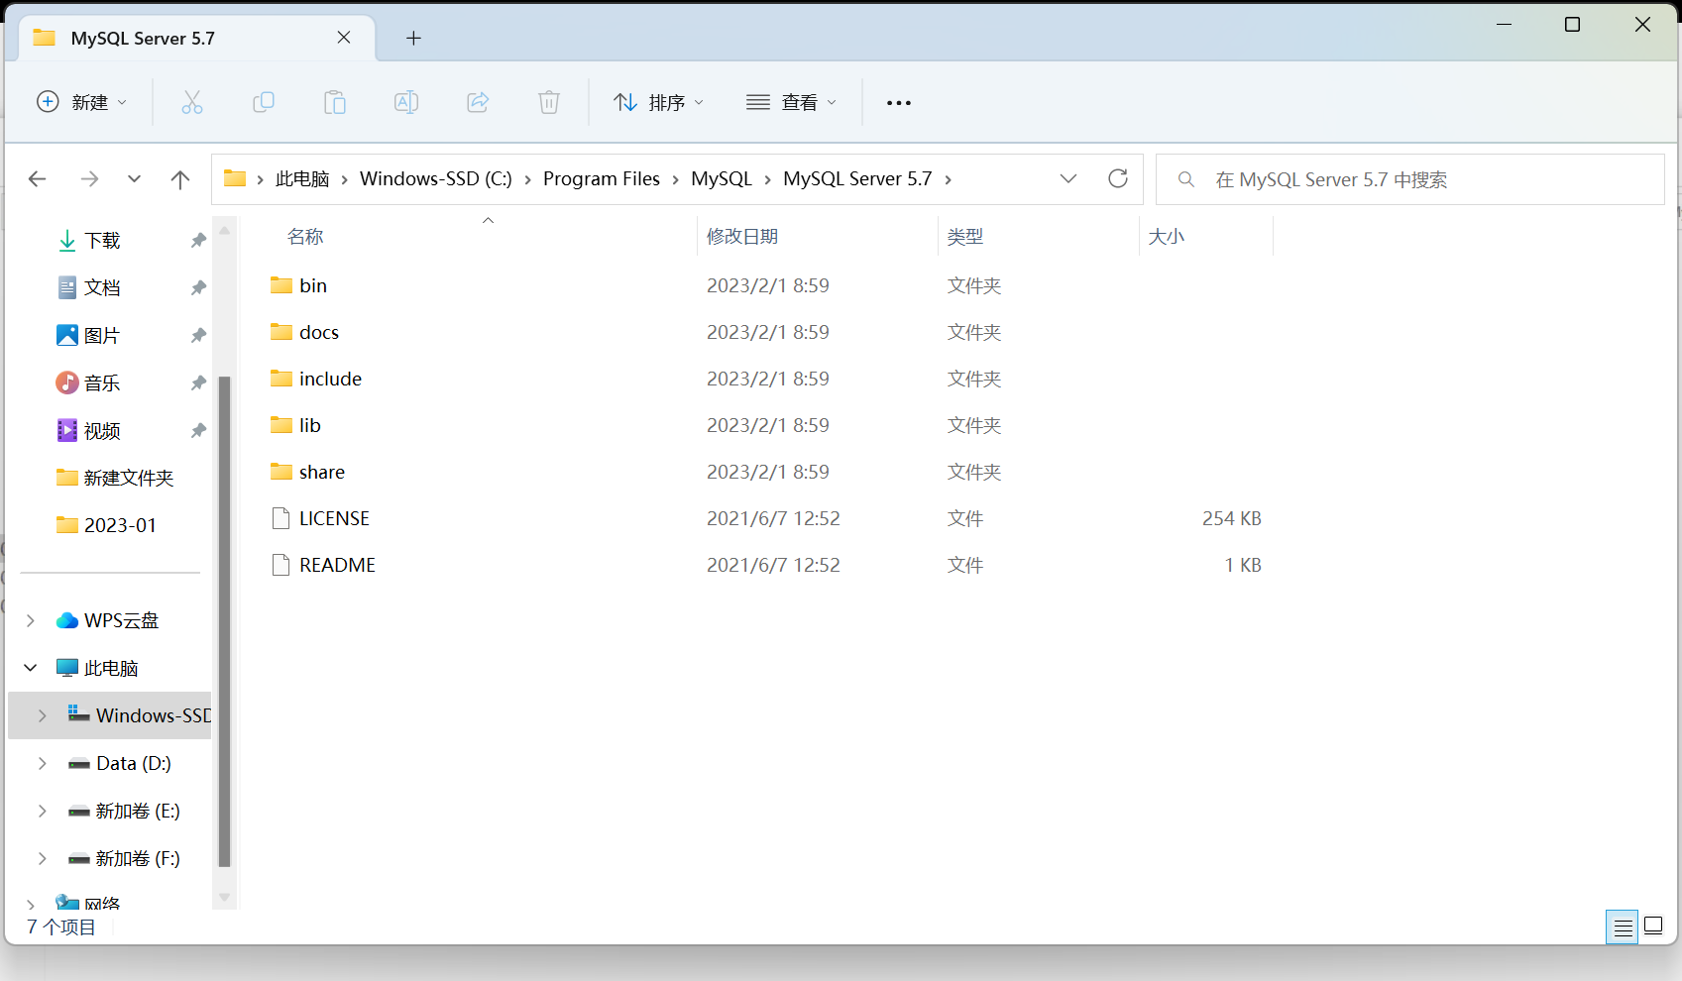Expand the Data (D:) drive node
This screenshot has height=981, width=1682.
coord(43,763)
